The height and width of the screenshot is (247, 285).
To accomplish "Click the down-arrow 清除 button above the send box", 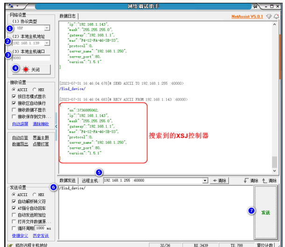I will pos(251,181).
